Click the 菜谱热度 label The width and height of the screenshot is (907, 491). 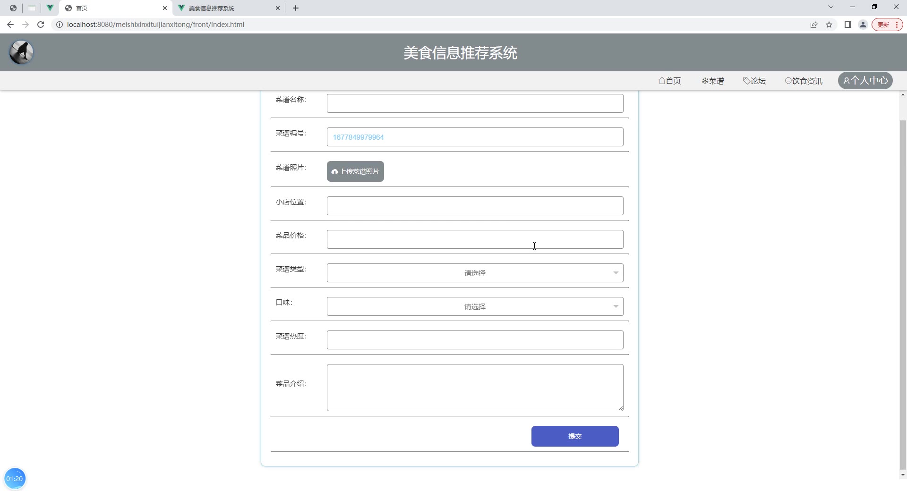(x=291, y=336)
